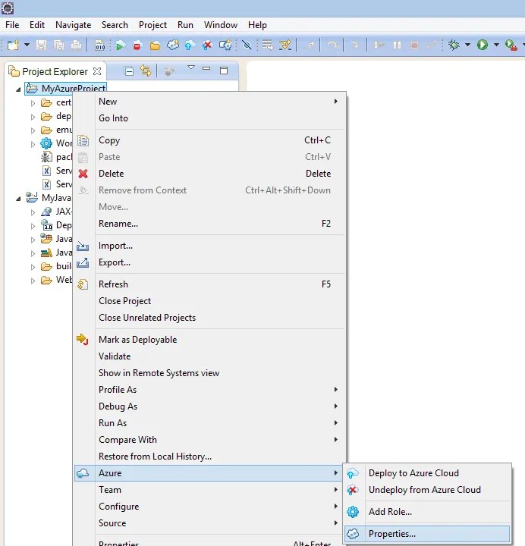Open the File menu
This screenshot has width=525, height=546.
[12, 25]
